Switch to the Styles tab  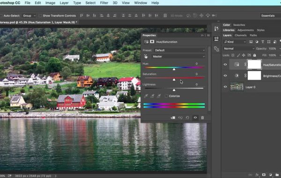coord(261,30)
